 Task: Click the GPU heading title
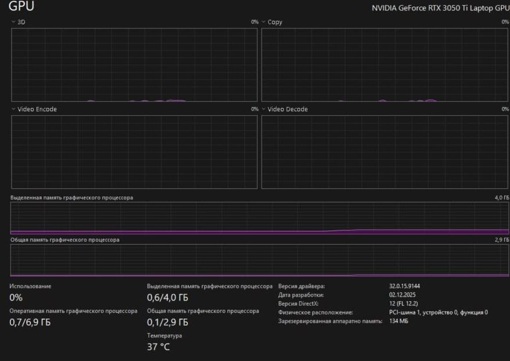pyautogui.click(x=21, y=7)
